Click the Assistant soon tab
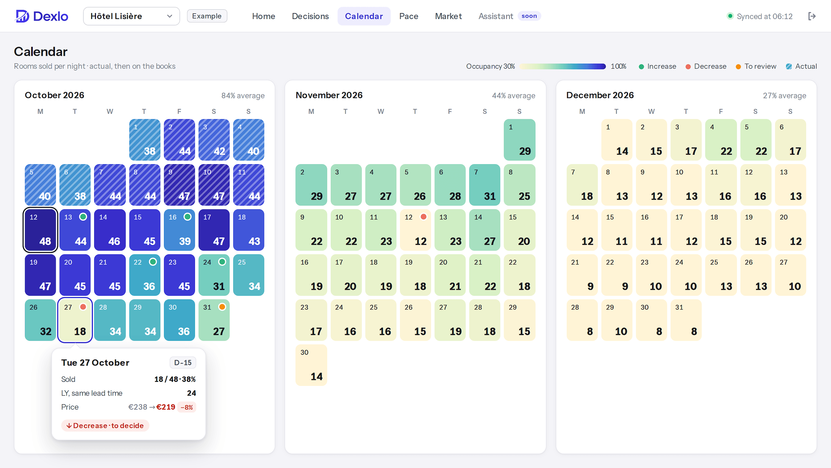831x468 pixels. 509,16
